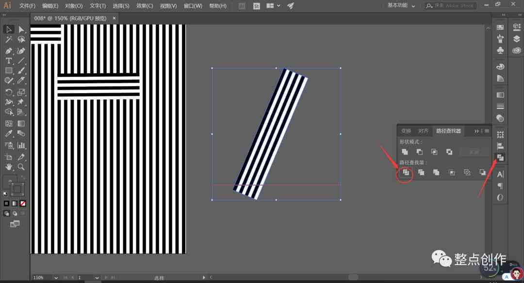
Task: Open the 基本功能 workspace dropdown
Action: pos(401,6)
